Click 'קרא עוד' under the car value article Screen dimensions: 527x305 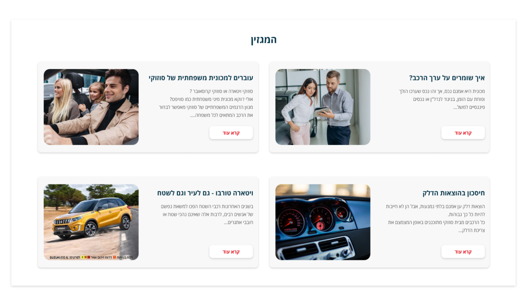(463, 133)
